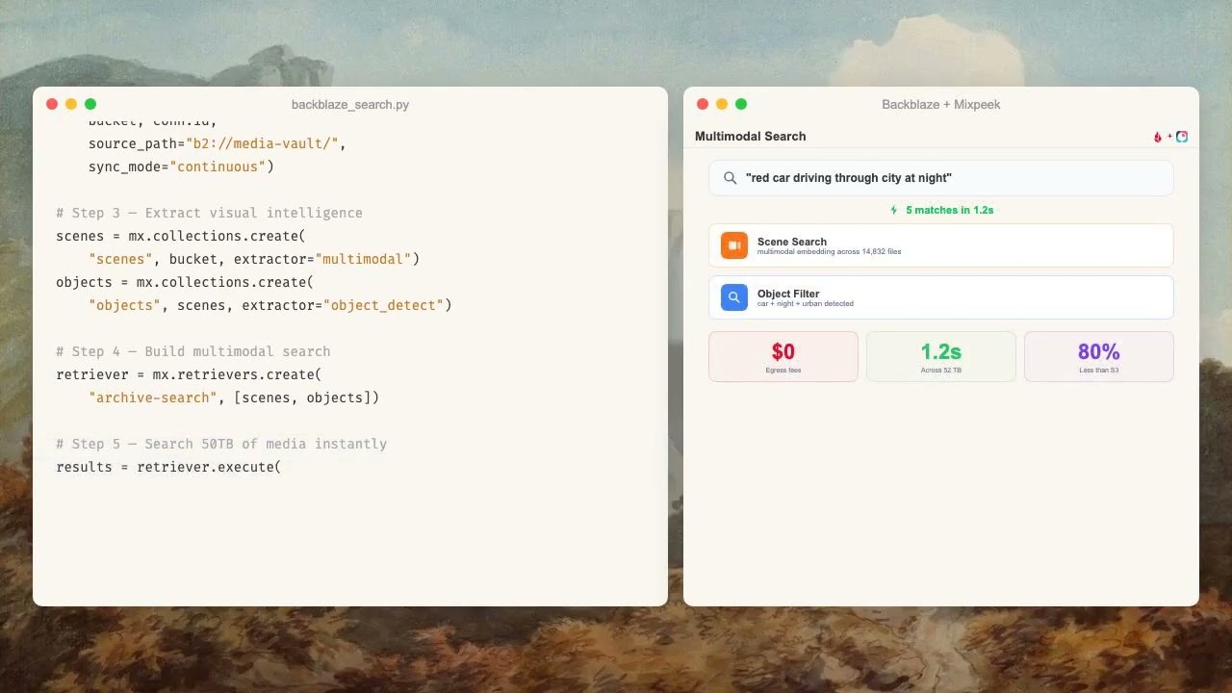Image resolution: width=1232 pixels, height=693 pixels.
Task: Click the extractor="object_detect" code line
Action: coord(270,305)
